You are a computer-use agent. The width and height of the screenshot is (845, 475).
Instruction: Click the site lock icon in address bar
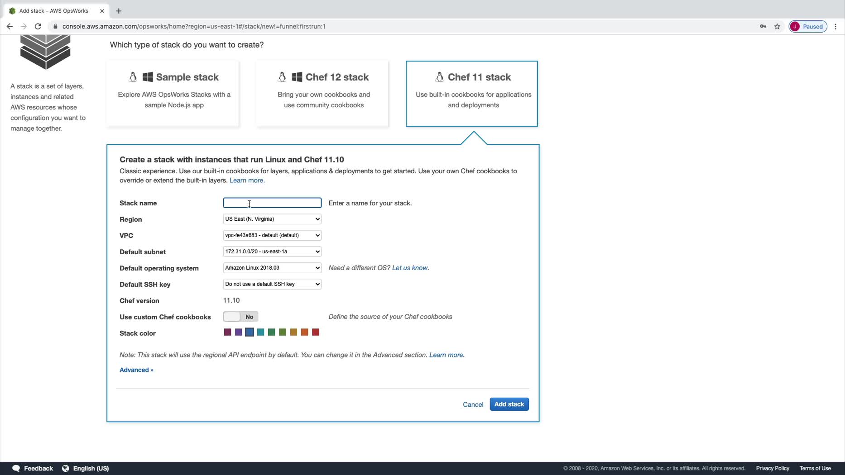pos(55,26)
